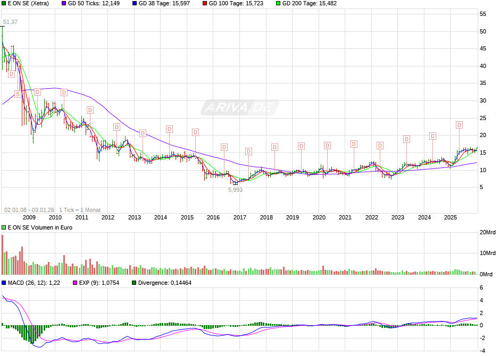The width and height of the screenshot is (500, 356).
Task: Click the 2015 year label on the x-axis
Action: pos(187,217)
